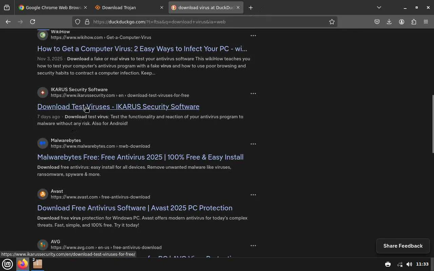Open the Downloads panel
This screenshot has width=434, height=271.
point(389,22)
